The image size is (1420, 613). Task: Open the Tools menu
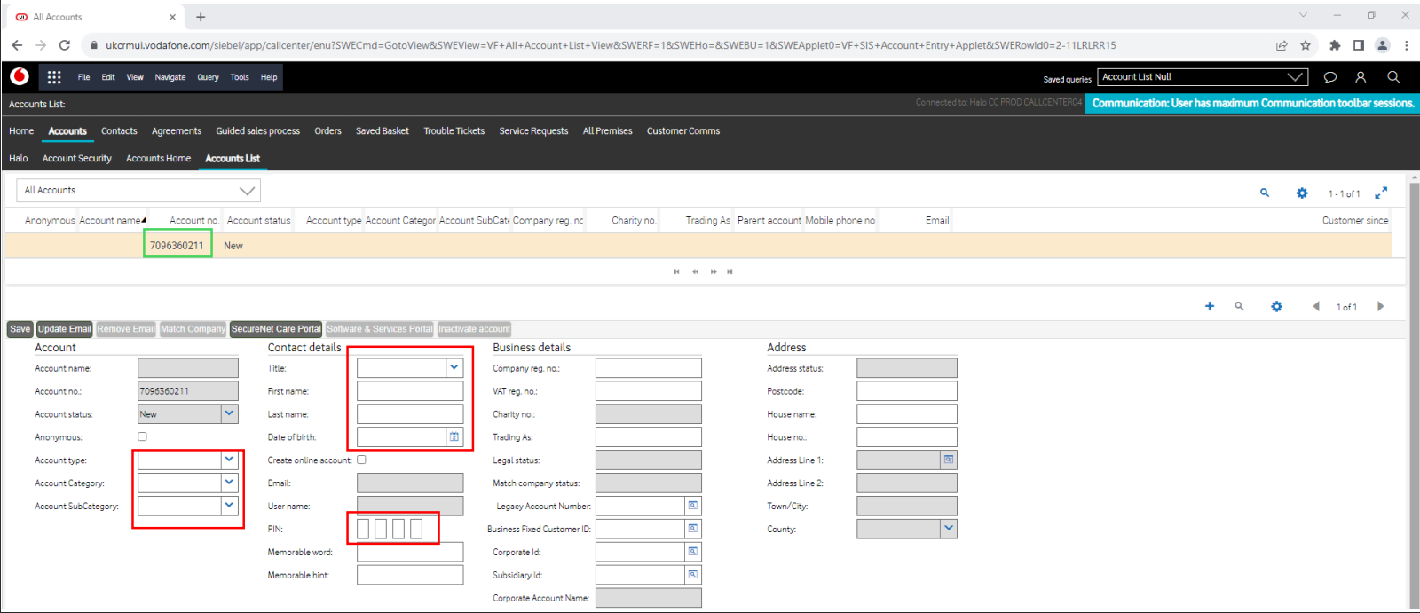pos(240,77)
